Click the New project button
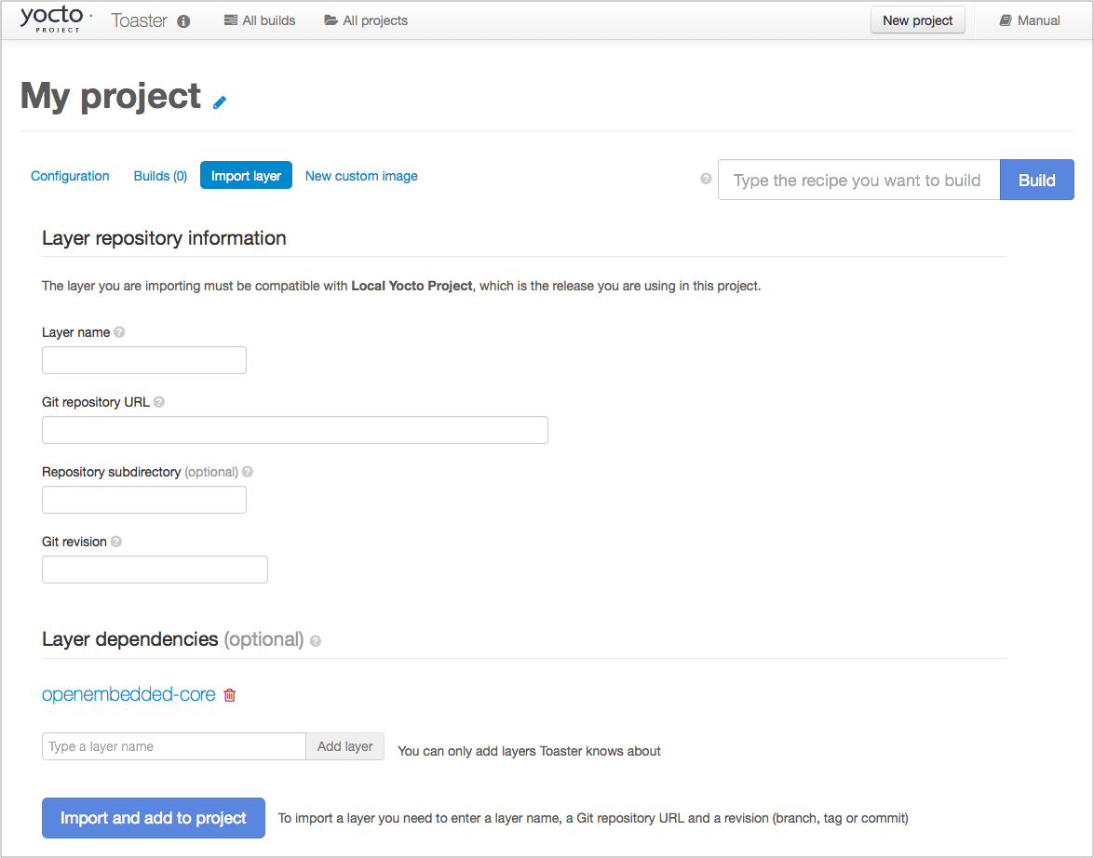 tap(917, 20)
